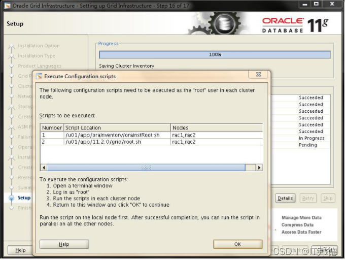Screen dimensions: 345x261
Task: Click the Script Location column header
Action: coord(117,128)
